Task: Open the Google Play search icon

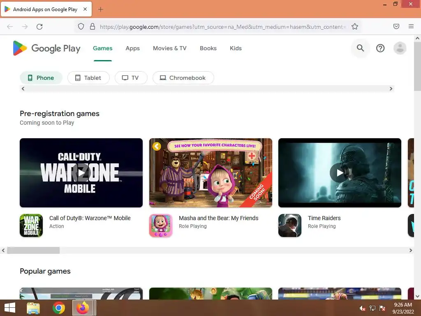Action: click(x=360, y=48)
